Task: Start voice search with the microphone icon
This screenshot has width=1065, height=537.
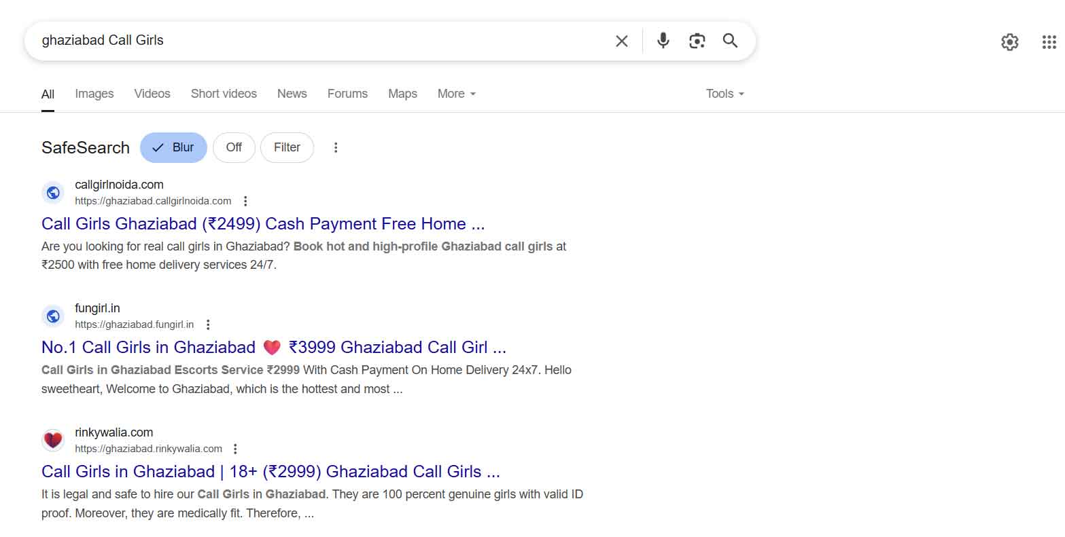Action: tap(663, 41)
